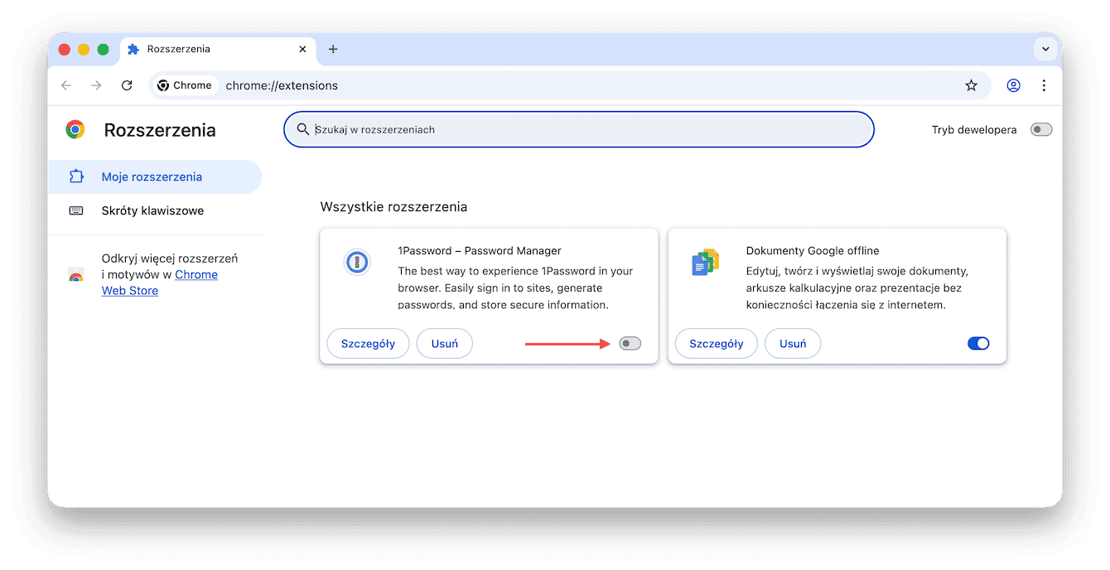This screenshot has width=1110, height=570.
Task: Click the 1Password extension icon
Action: (x=357, y=263)
